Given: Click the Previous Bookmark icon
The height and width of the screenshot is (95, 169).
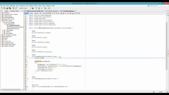Looking at the screenshot, I should [55, 13].
